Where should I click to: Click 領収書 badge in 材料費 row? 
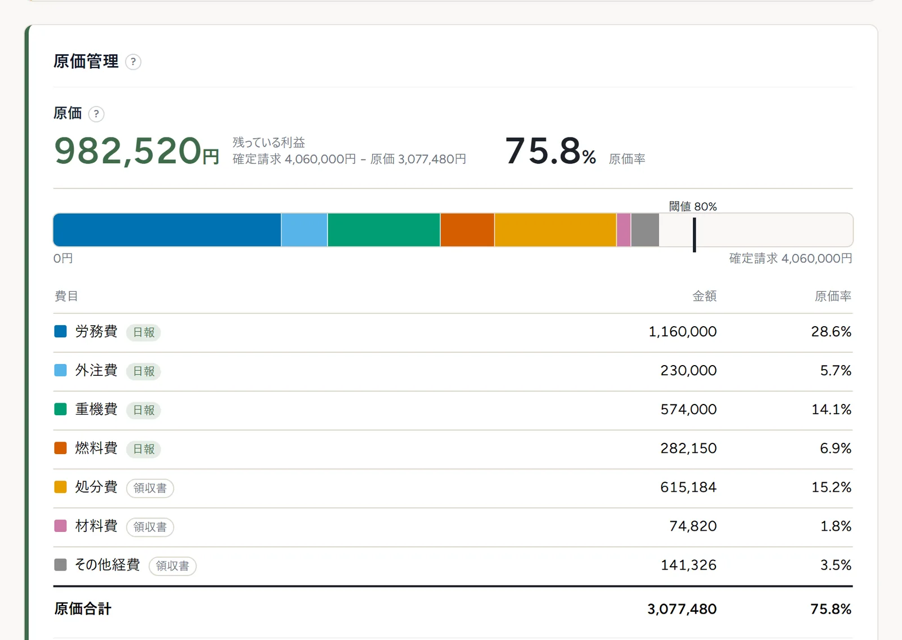tap(150, 527)
